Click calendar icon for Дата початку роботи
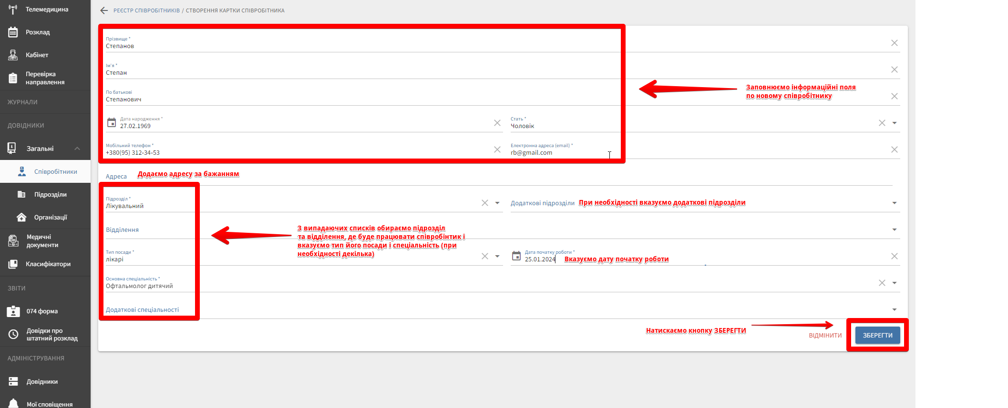Screen dimensions: 1008x408 pos(516,256)
